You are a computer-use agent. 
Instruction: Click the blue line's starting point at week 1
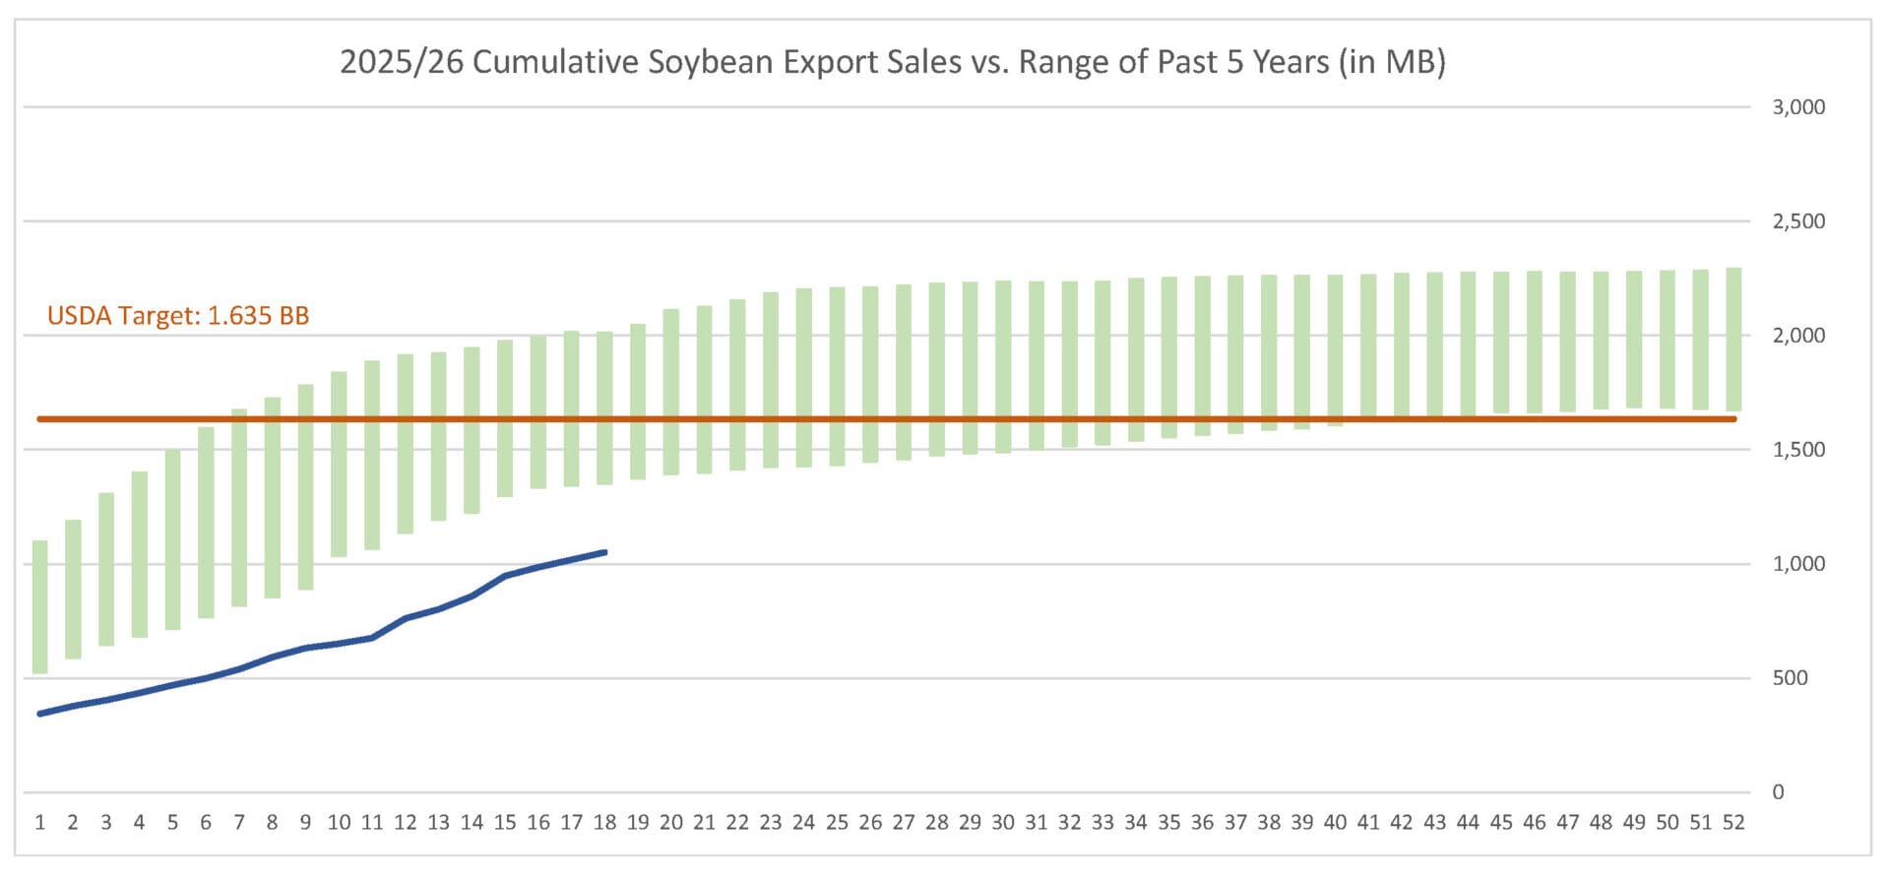pos(40,714)
